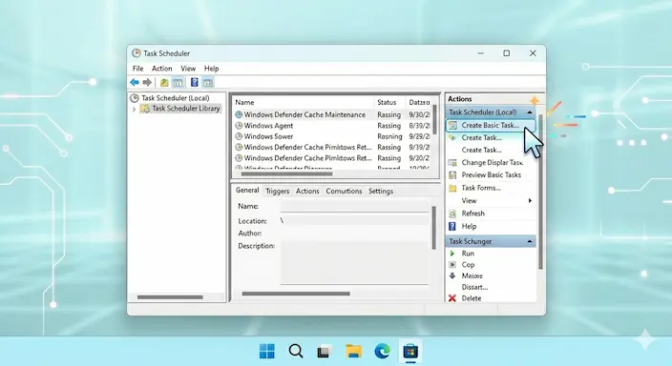Select Task Scheduler Library in the tree
The width and height of the screenshot is (672, 366).
(186, 109)
